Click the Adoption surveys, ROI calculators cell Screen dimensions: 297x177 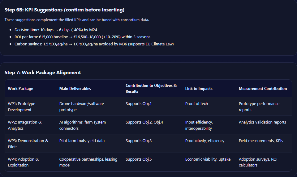pos(259,162)
